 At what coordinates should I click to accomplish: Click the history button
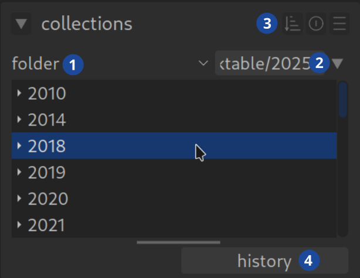click(x=264, y=261)
